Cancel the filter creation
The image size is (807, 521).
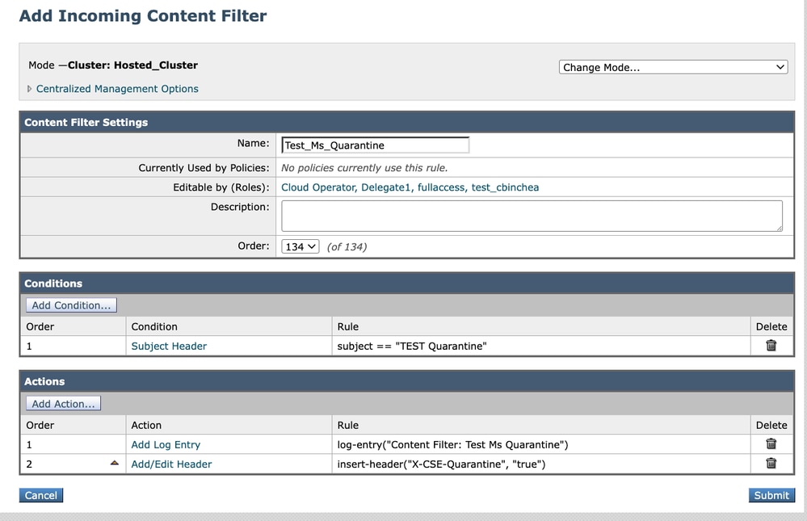[40, 495]
